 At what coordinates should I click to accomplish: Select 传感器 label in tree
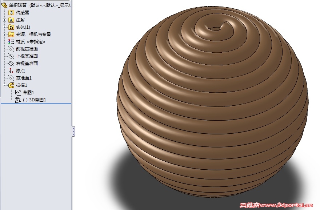click(23, 13)
